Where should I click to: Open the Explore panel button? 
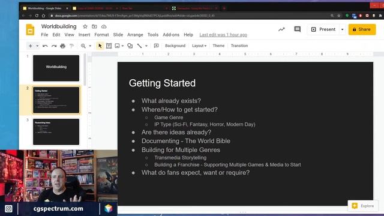362,206
